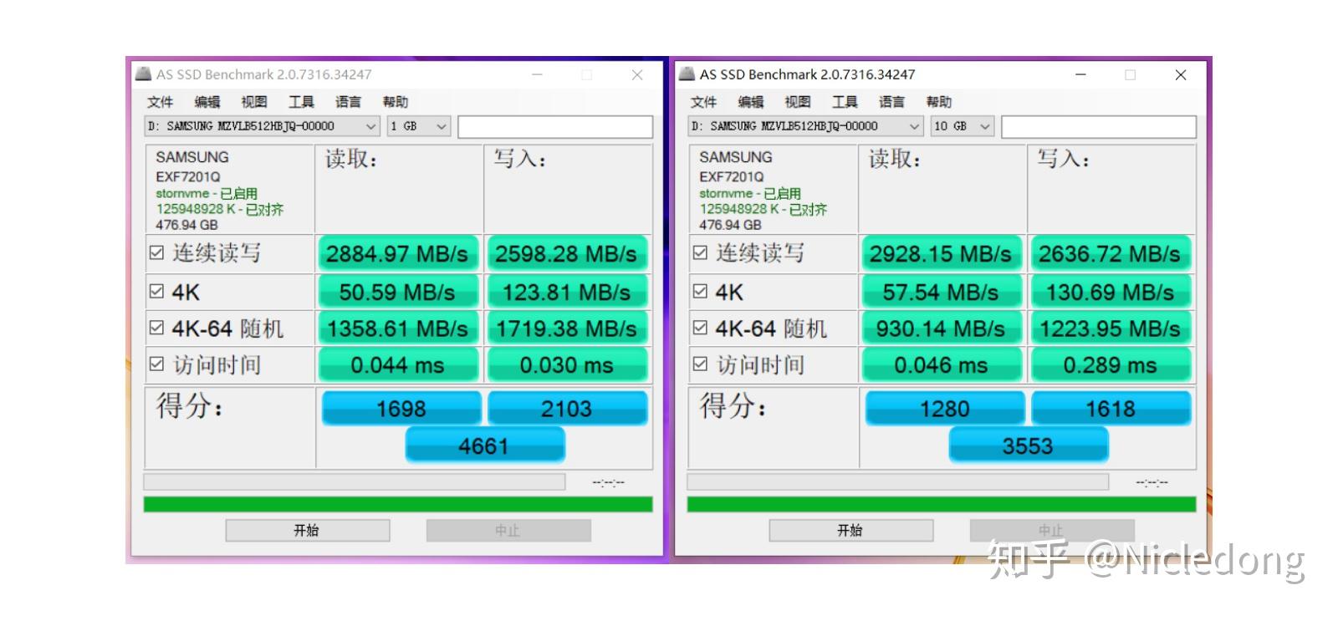Open 文件 menu in left window

coord(160,102)
